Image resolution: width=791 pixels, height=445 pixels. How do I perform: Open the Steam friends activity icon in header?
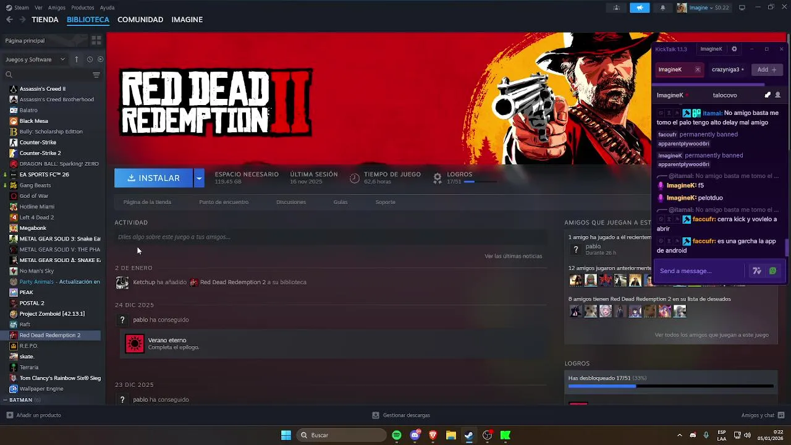click(x=616, y=7)
